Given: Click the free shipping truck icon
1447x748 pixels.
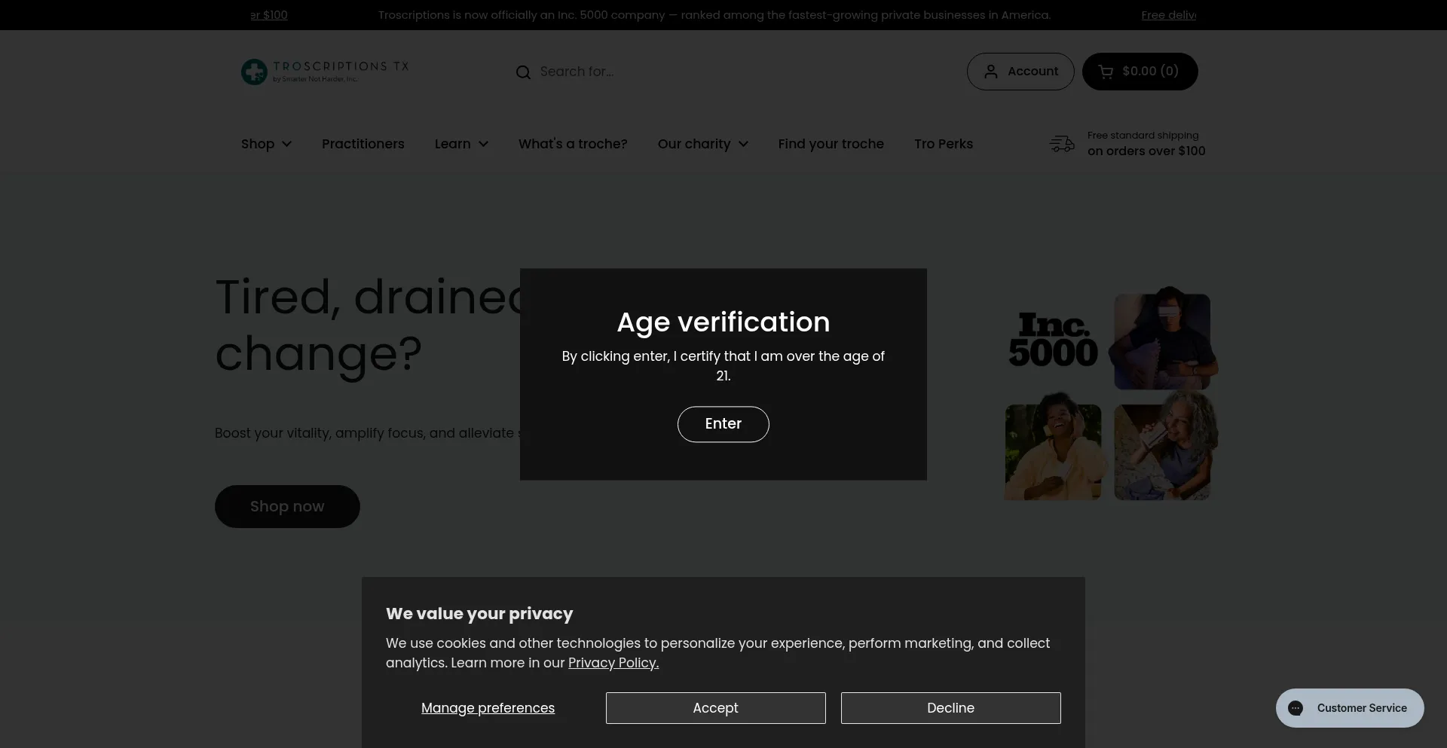Looking at the screenshot, I should pyautogui.click(x=1062, y=144).
